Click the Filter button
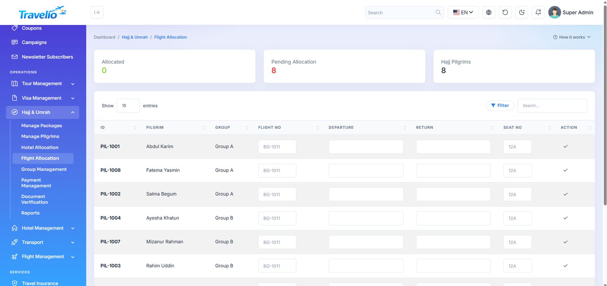Screen dimensions: 607x286 pyautogui.click(x=500, y=106)
